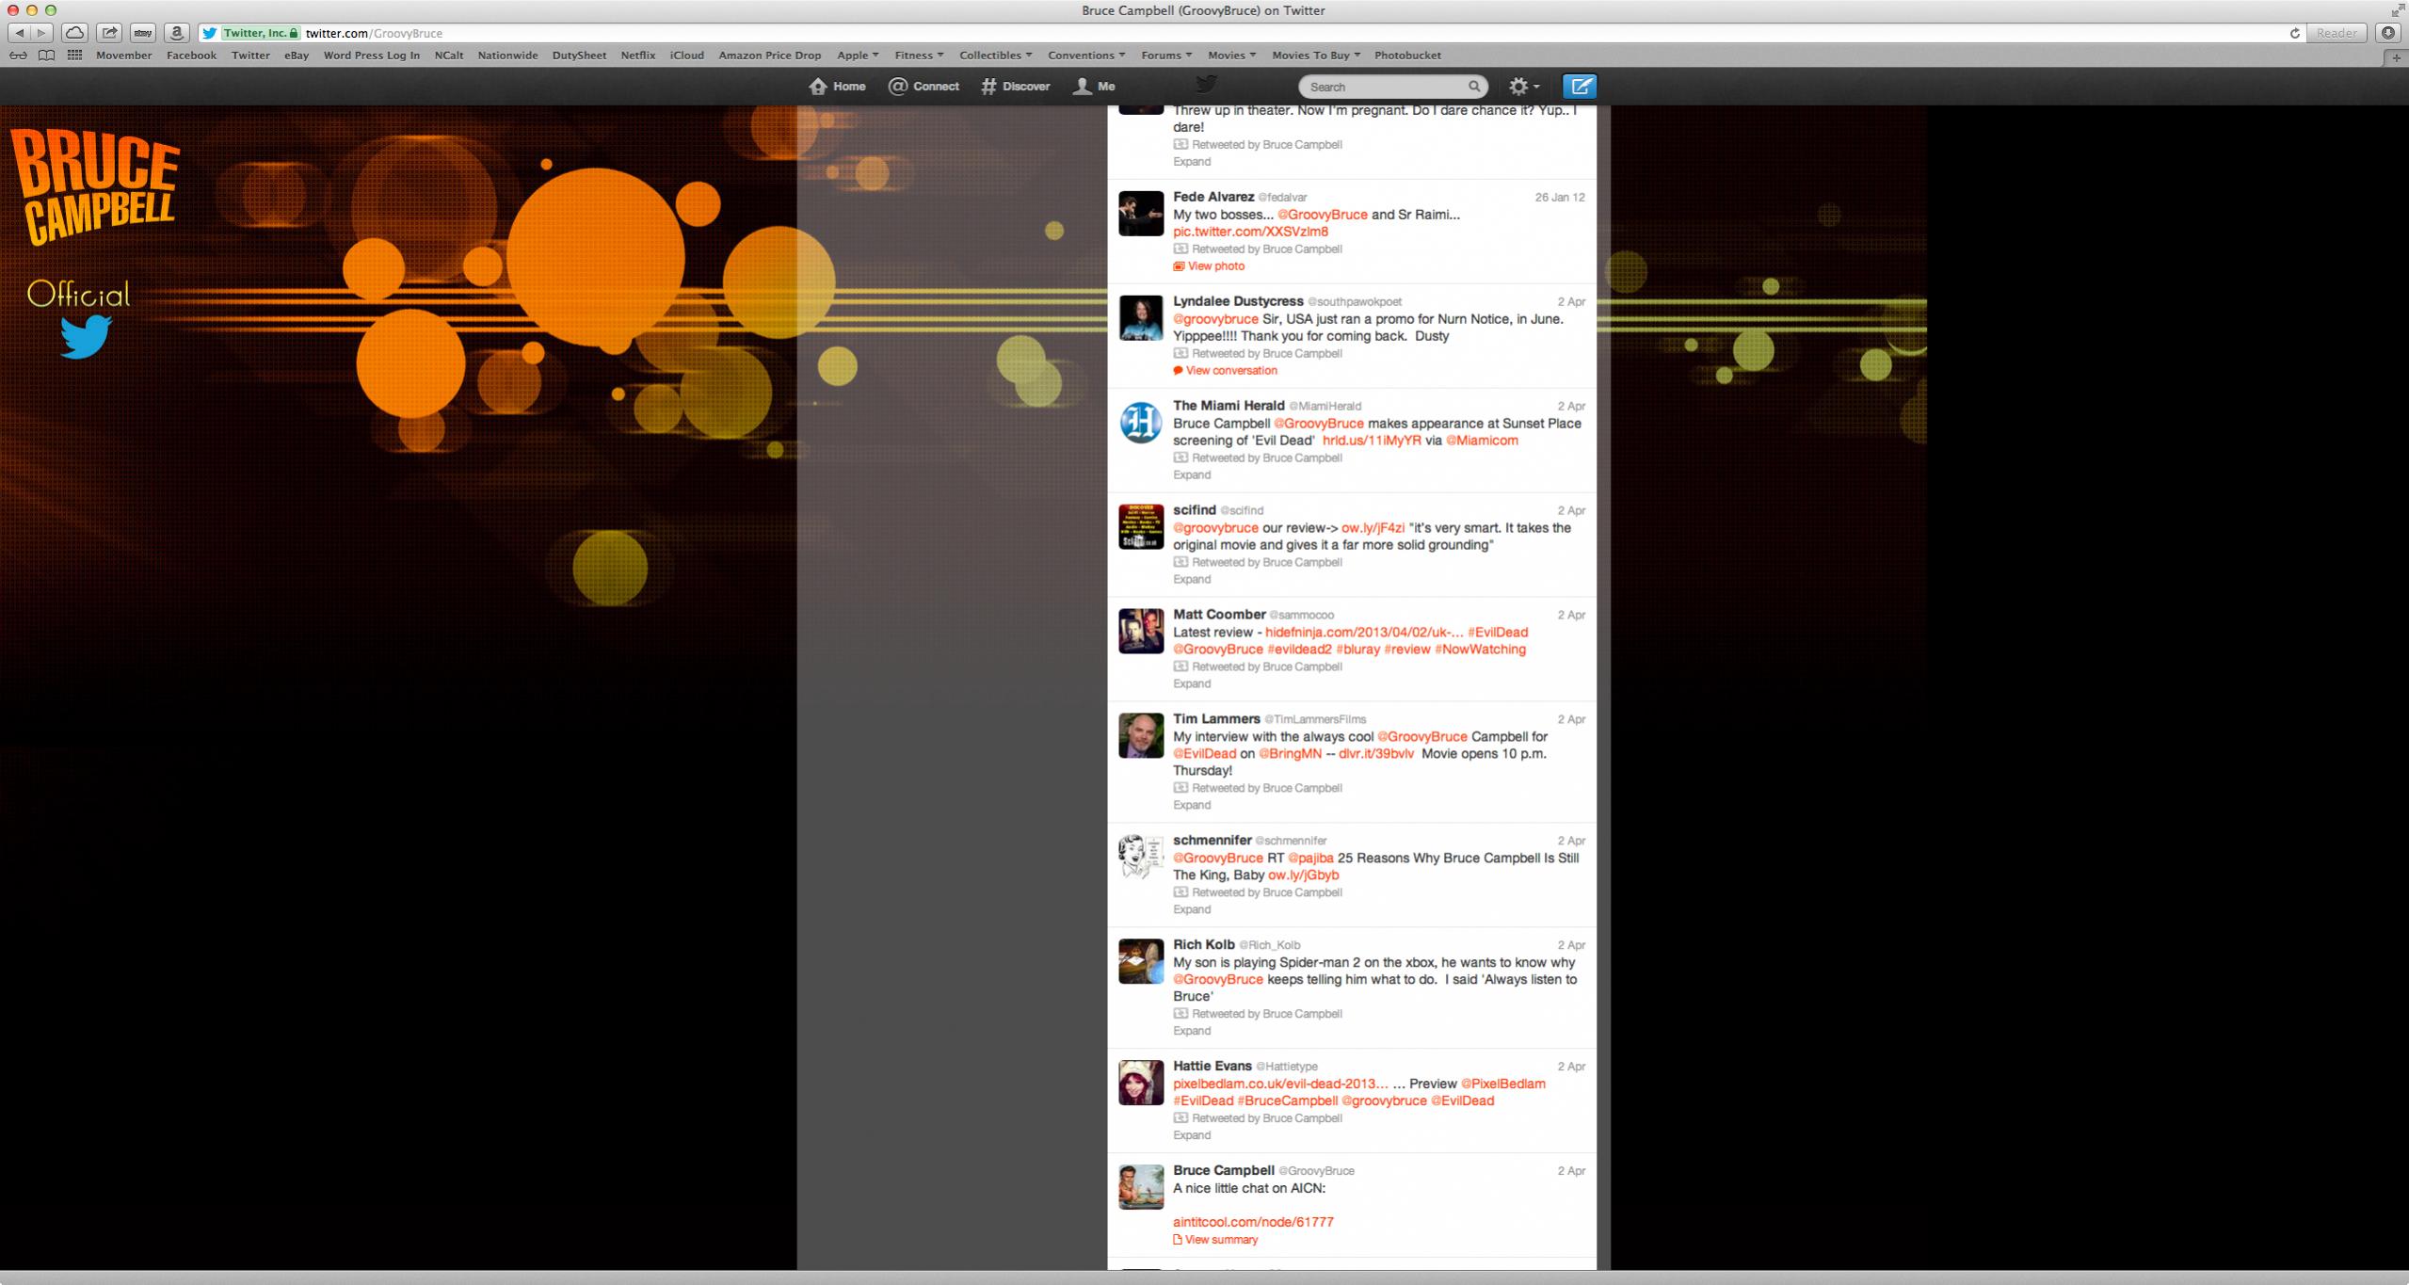Open hrld.us/11iMyYR link
The width and height of the screenshot is (2409, 1285).
coord(1372,441)
